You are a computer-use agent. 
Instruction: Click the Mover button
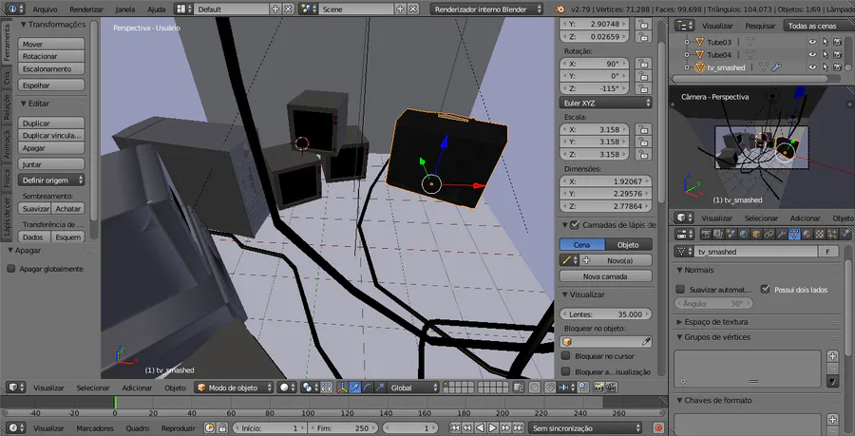click(51, 44)
